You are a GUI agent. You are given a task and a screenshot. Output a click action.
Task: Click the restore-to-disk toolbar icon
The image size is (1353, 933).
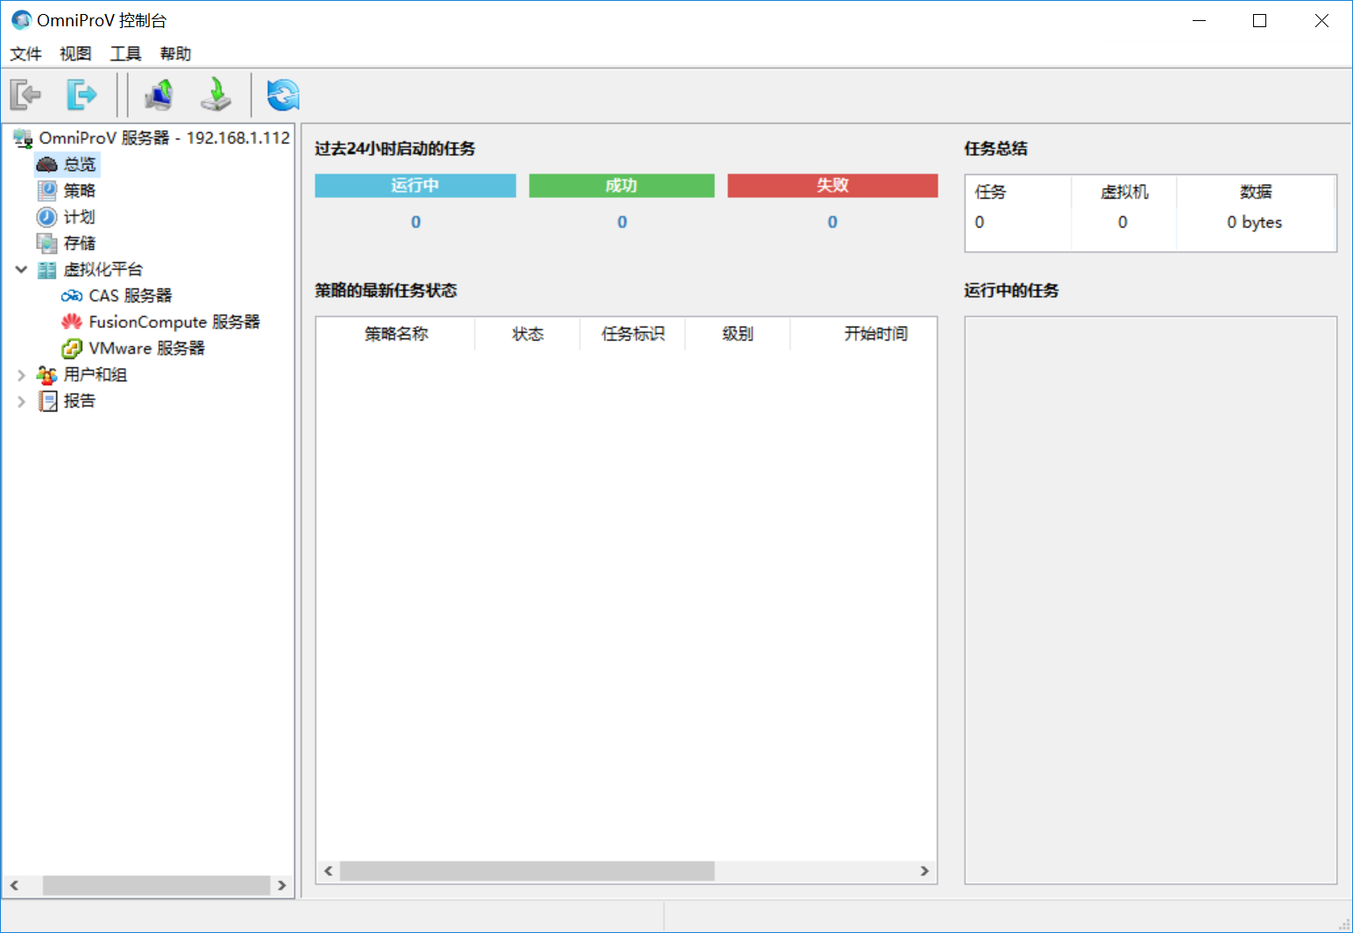[216, 95]
